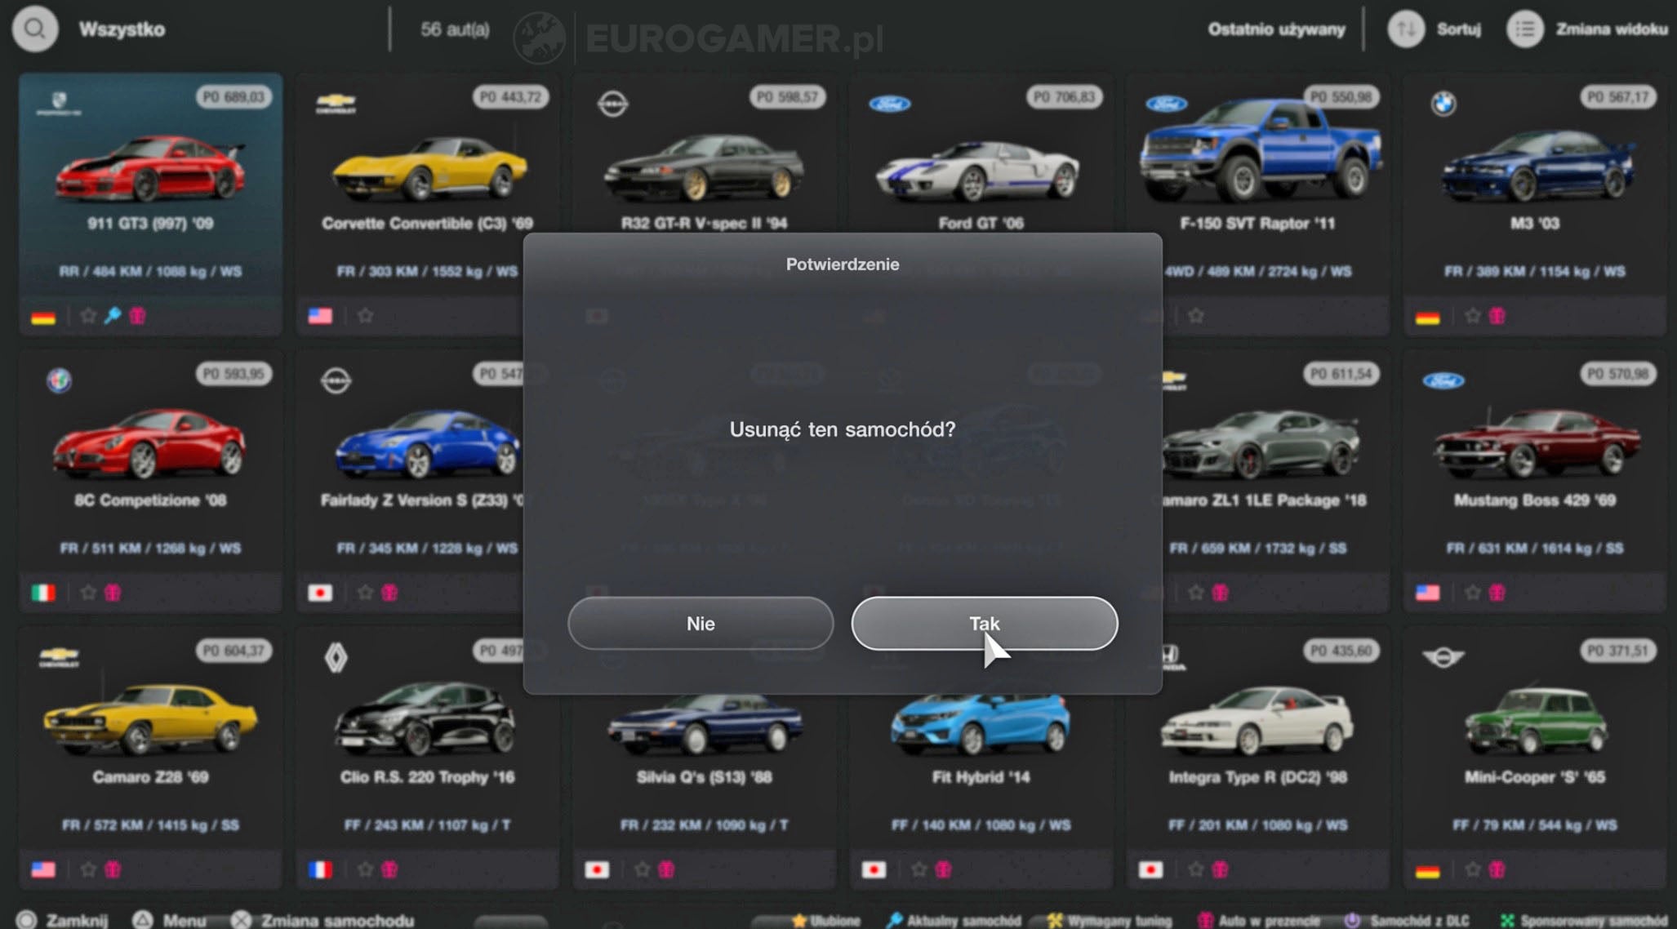Viewport: 1677px width, 929px height.
Task: Toggle favorite star on Clio R.S. card
Action: 365,869
